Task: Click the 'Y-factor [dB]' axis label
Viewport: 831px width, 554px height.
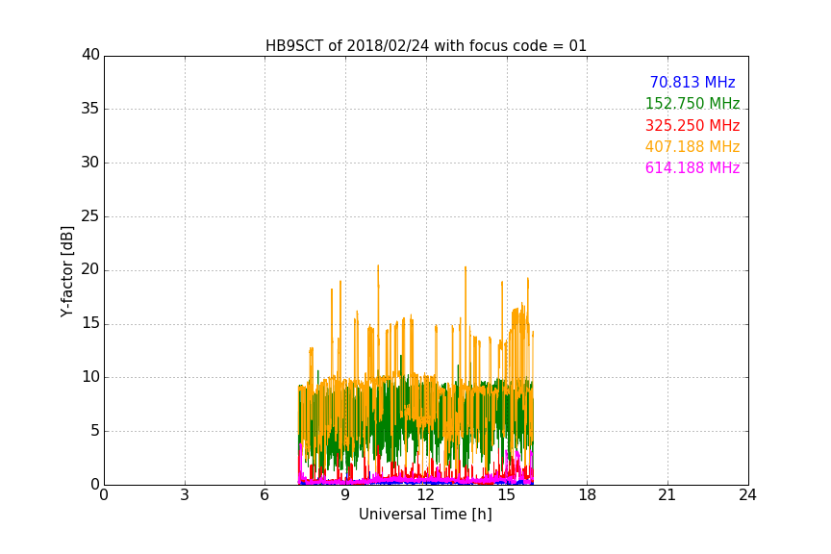Action: pos(66,271)
